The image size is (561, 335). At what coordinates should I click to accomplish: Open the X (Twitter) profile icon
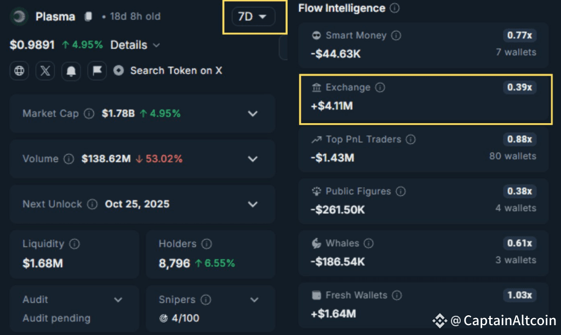pyautogui.click(x=45, y=71)
